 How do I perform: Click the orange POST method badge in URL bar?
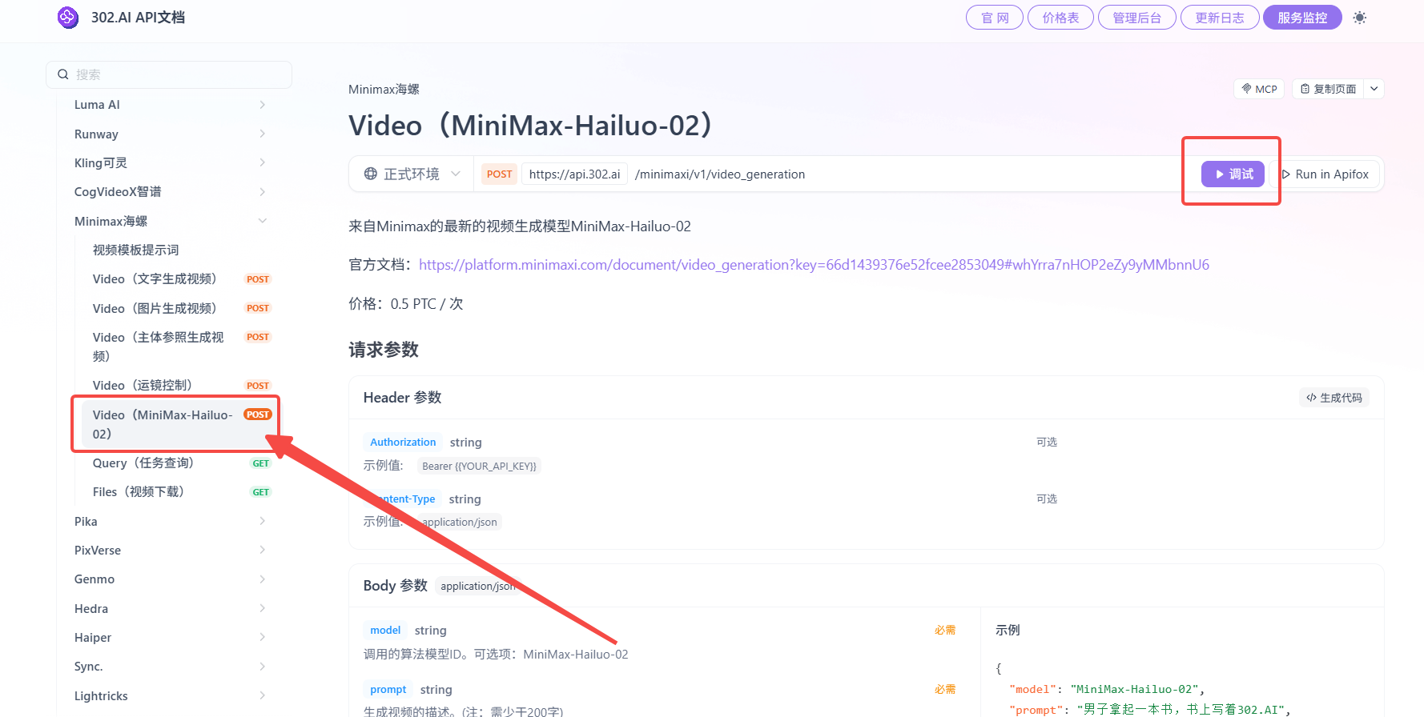coord(499,174)
